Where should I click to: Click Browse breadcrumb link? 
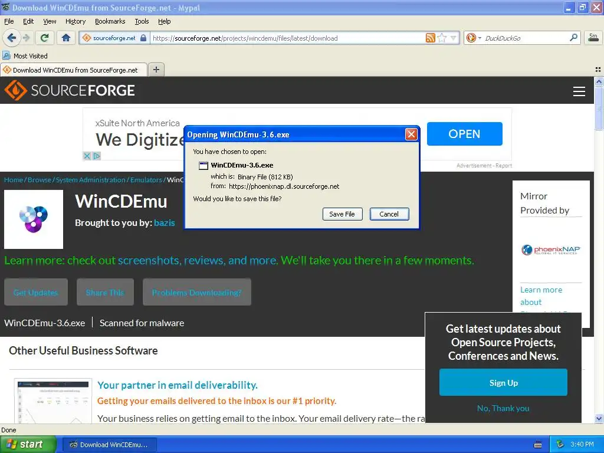[40, 180]
